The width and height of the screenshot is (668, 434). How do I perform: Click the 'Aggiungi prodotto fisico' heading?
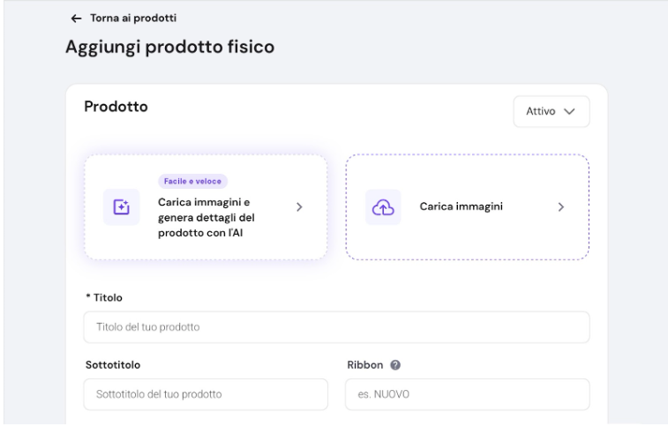[170, 47]
